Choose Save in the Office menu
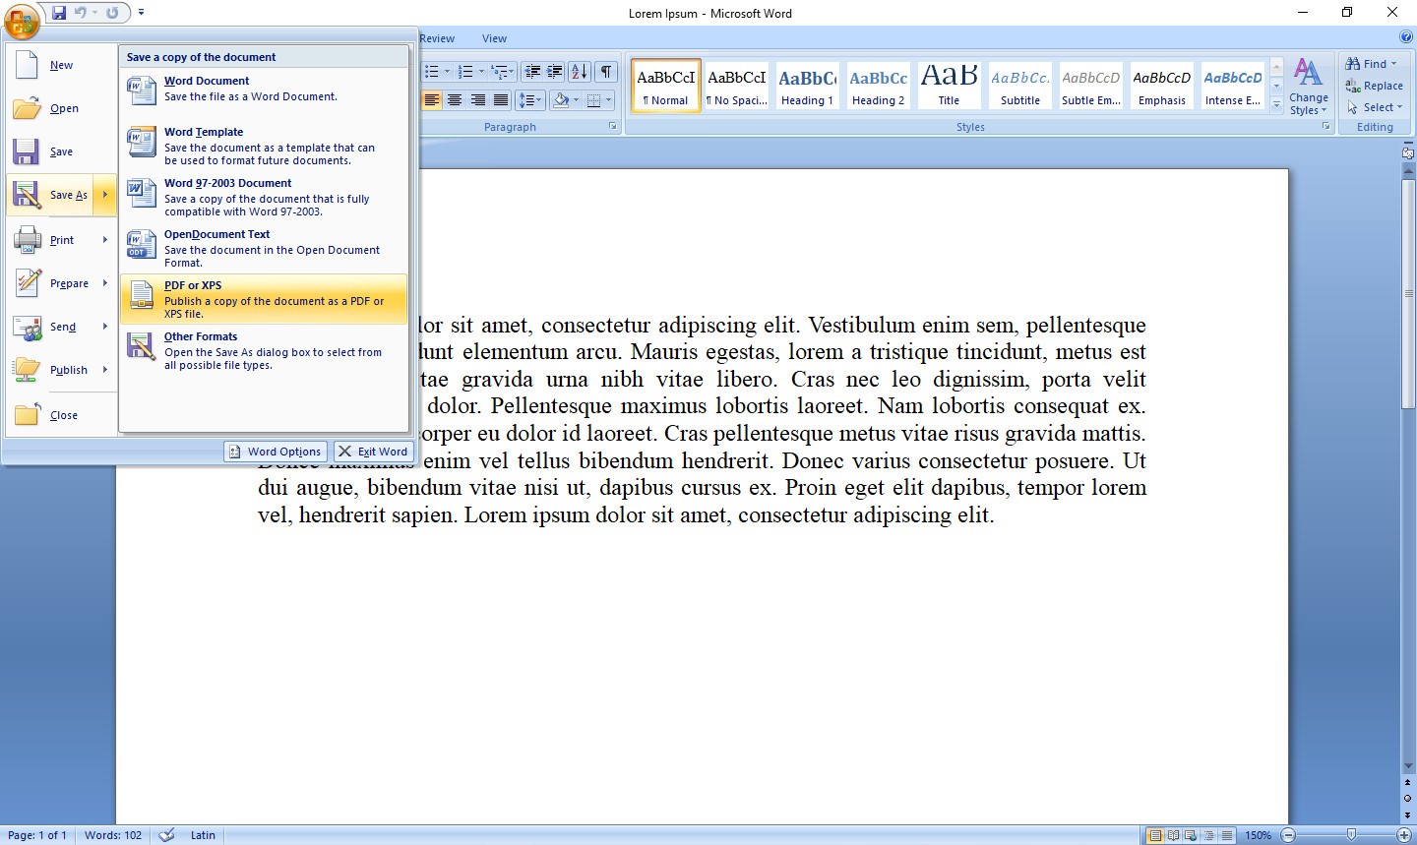Screen dimensions: 1417x845 point(61,151)
